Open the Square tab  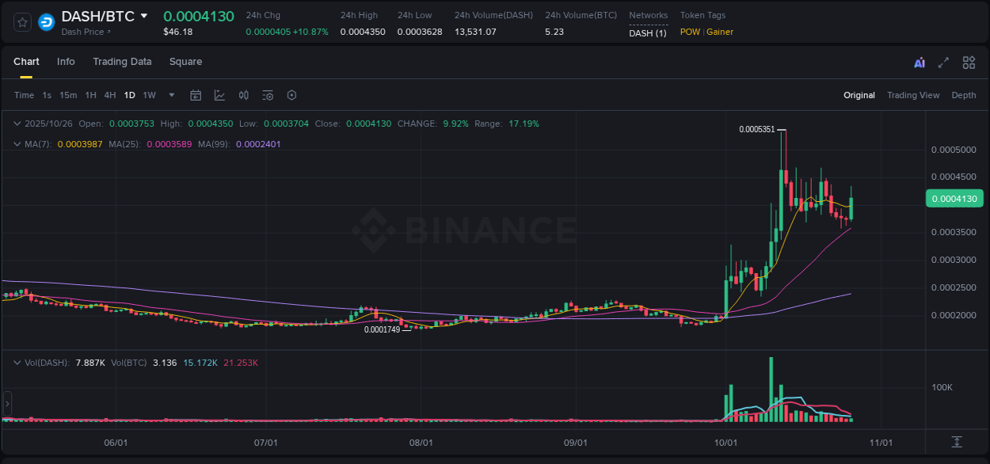[185, 61]
